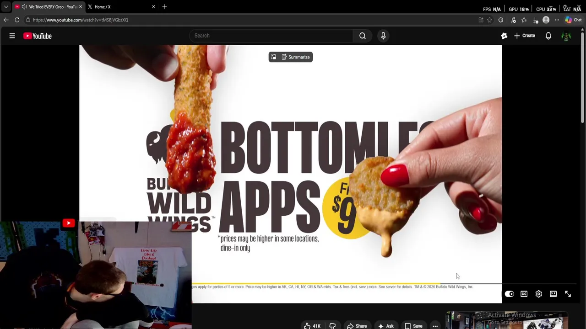Click the Ask button below video
Viewport: 586px width, 329px height.
(385, 326)
